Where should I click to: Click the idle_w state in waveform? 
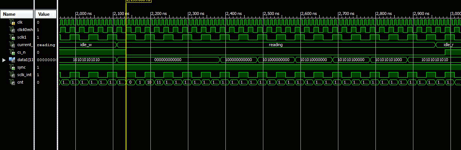(x=86, y=45)
